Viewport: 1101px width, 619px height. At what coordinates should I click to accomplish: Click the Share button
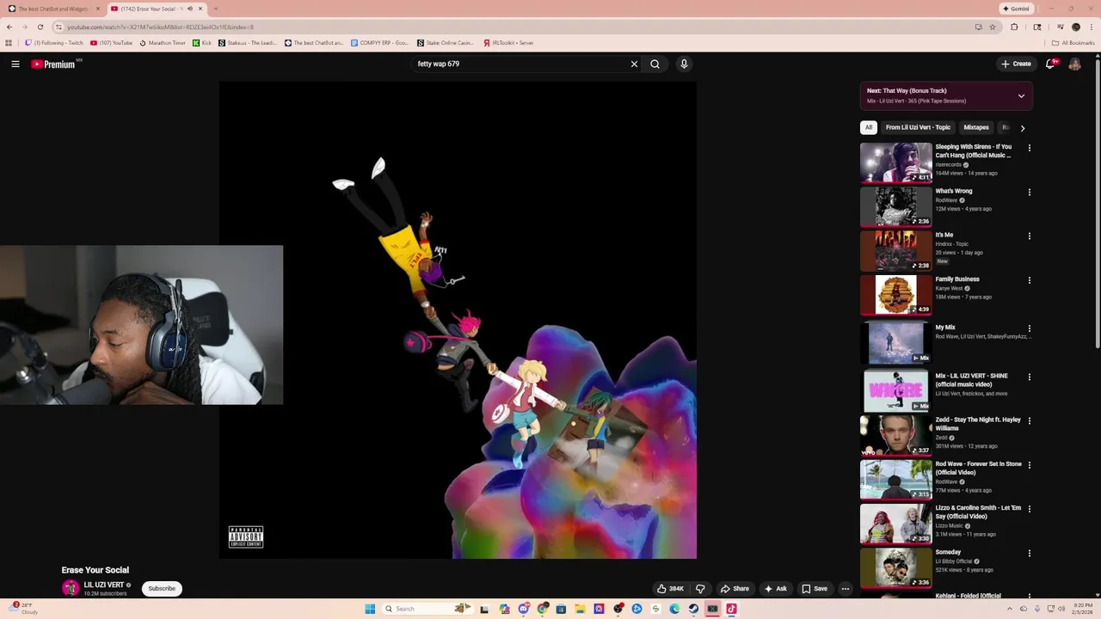pos(735,589)
